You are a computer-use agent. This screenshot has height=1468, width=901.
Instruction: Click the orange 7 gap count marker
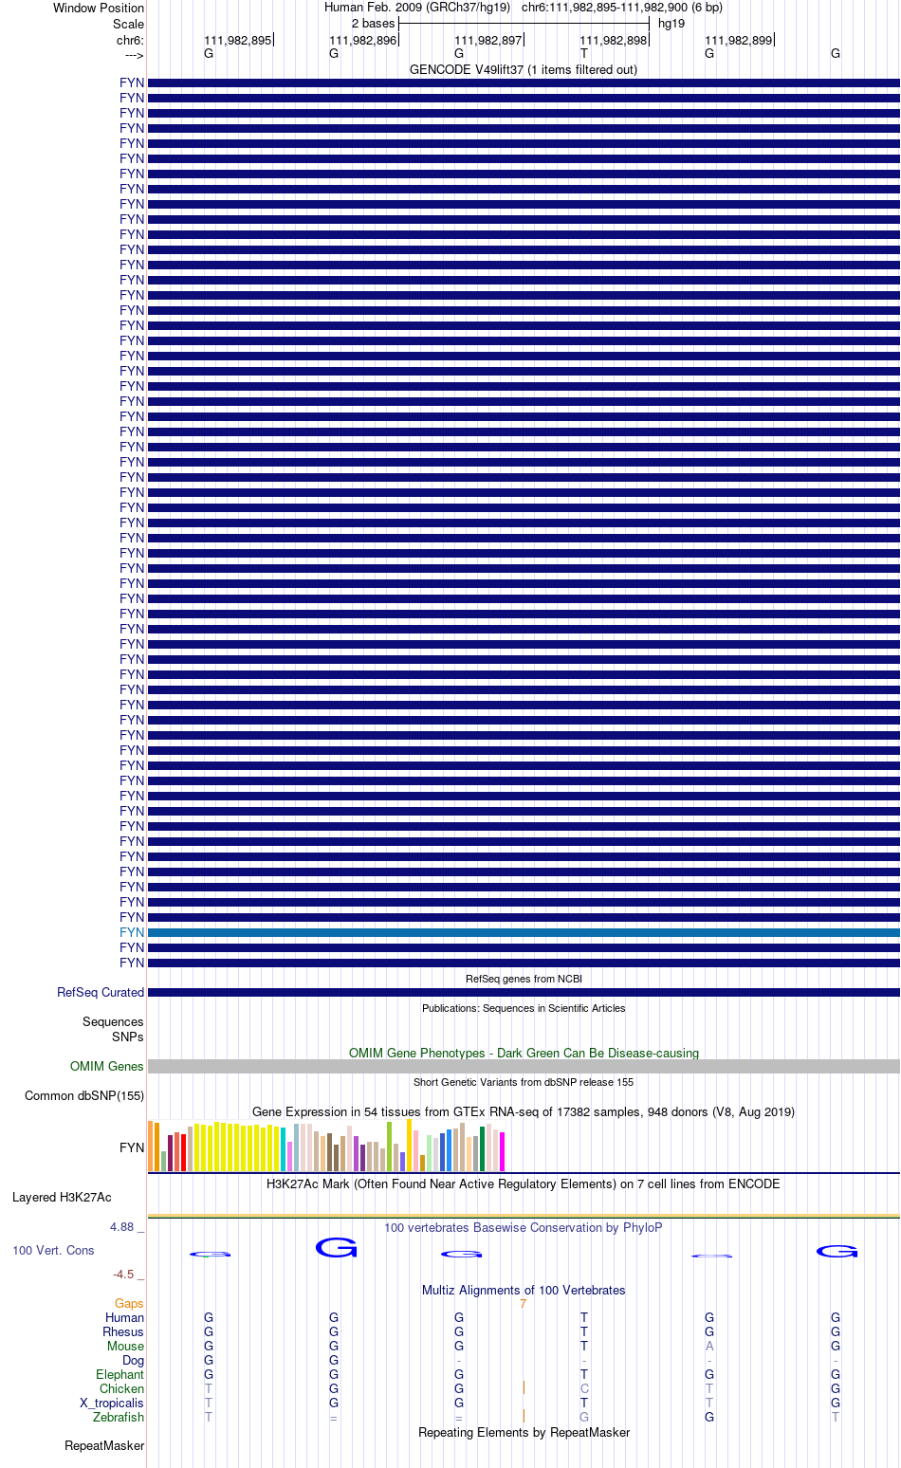point(523,1304)
